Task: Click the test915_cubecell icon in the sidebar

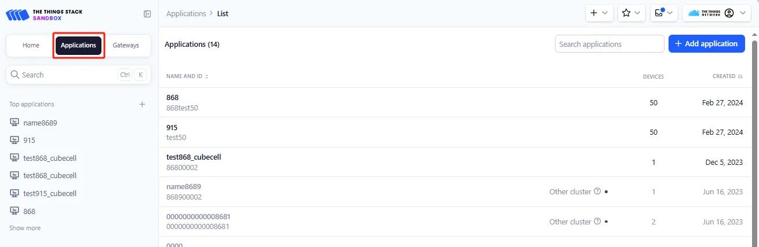Action: (x=15, y=193)
